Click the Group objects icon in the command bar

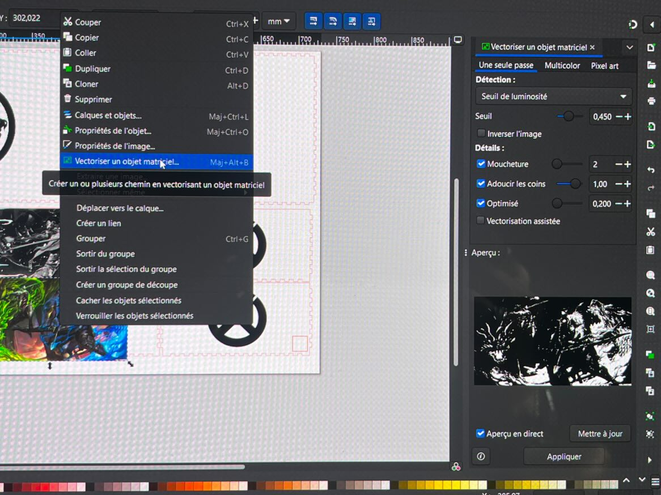(x=651, y=416)
